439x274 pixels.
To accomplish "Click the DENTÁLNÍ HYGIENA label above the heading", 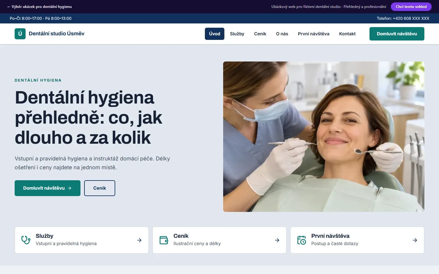I will pyautogui.click(x=38, y=80).
